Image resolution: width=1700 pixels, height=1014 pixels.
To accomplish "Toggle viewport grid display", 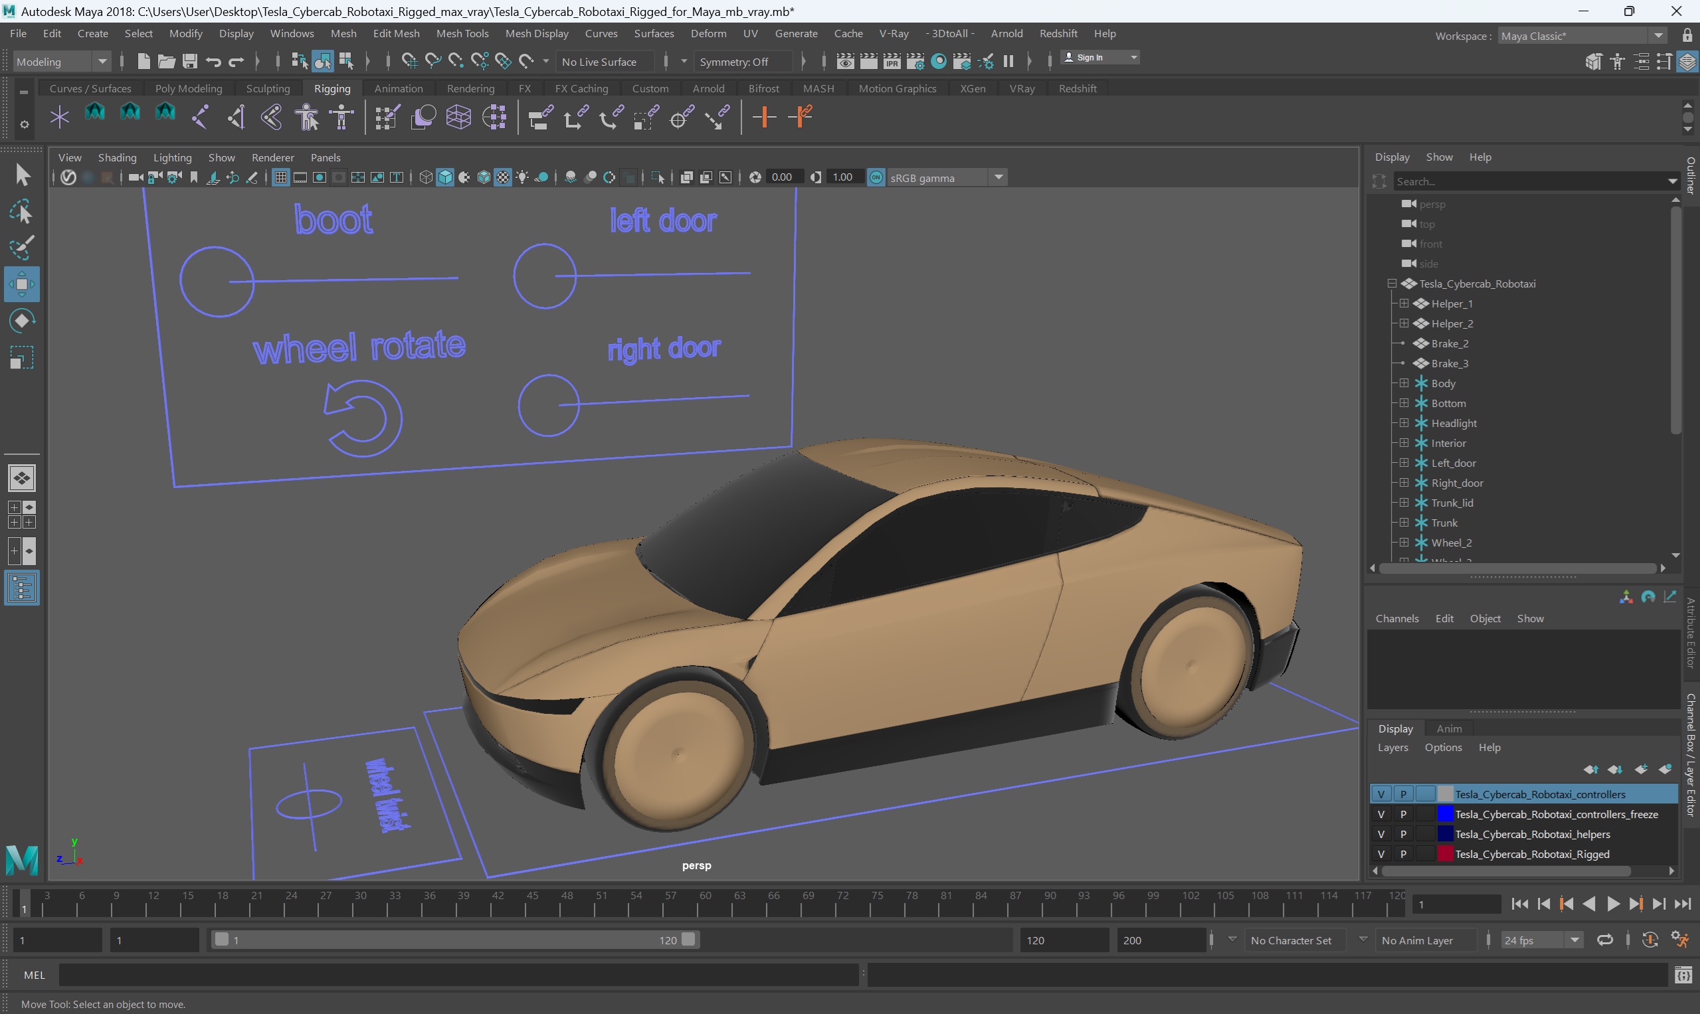I will click(280, 178).
